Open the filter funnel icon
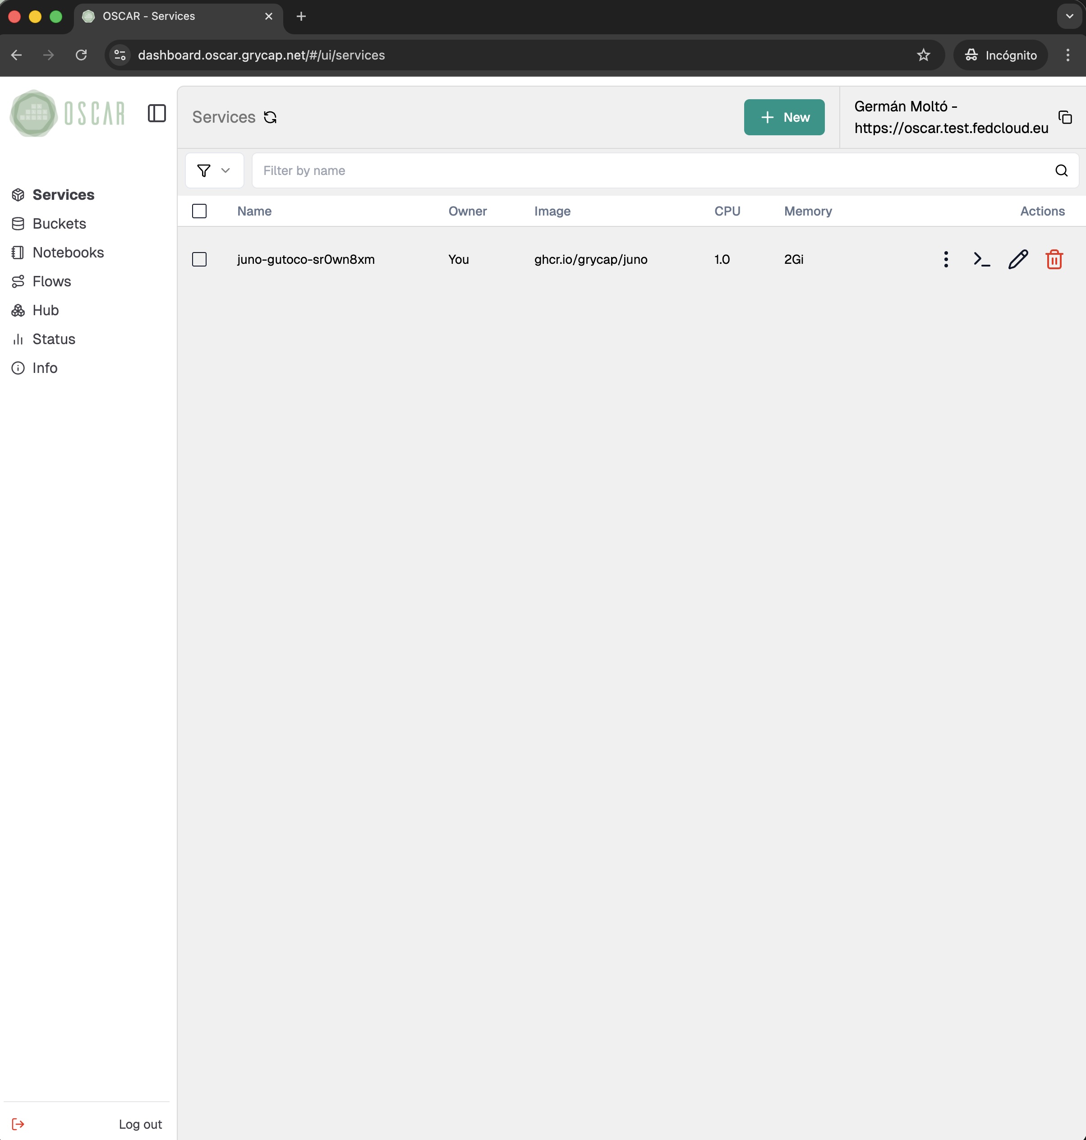Screen dimensions: 1086x1140 [x=205, y=170]
